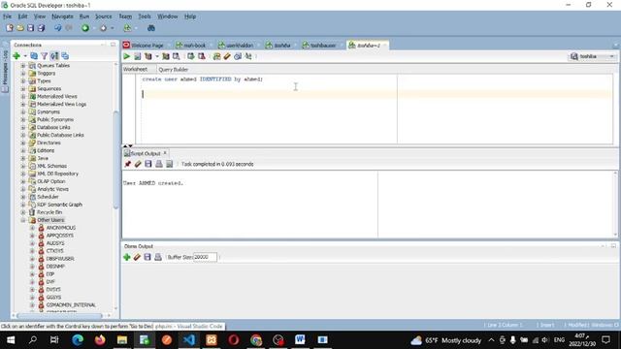
Task: Click the SQL statement create user line
Action: (x=203, y=79)
